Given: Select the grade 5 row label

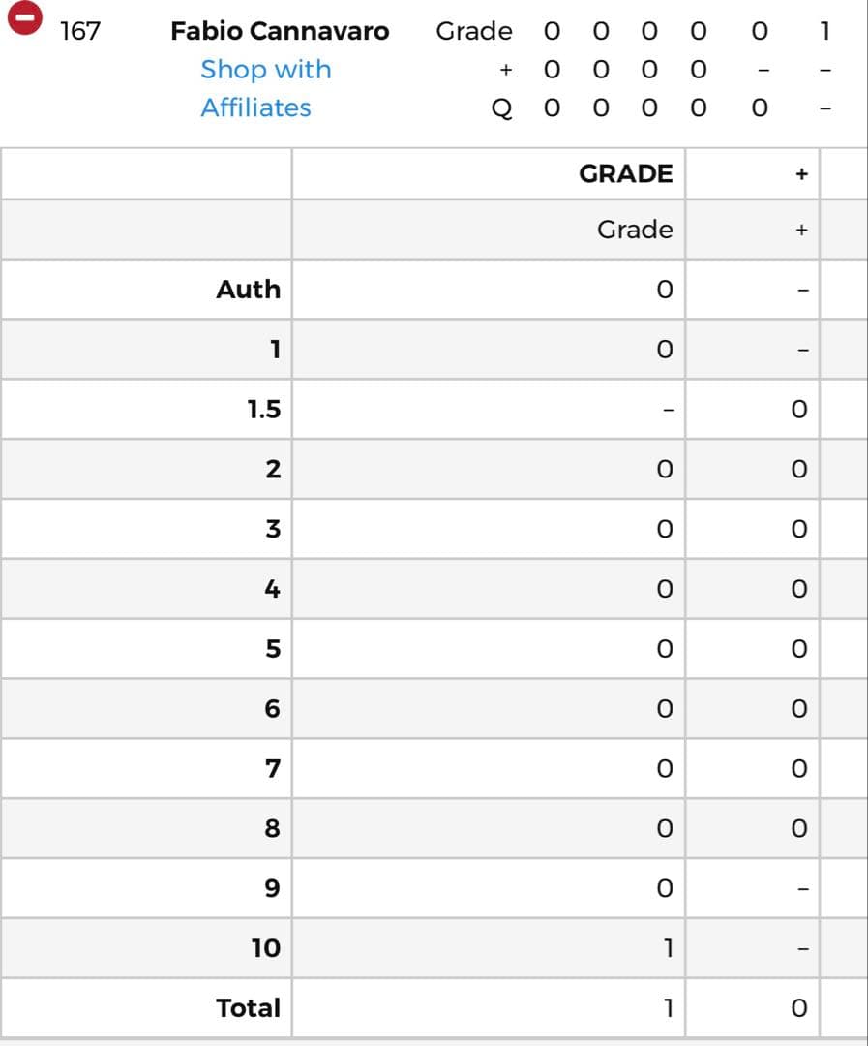Looking at the screenshot, I should coord(272,648).
